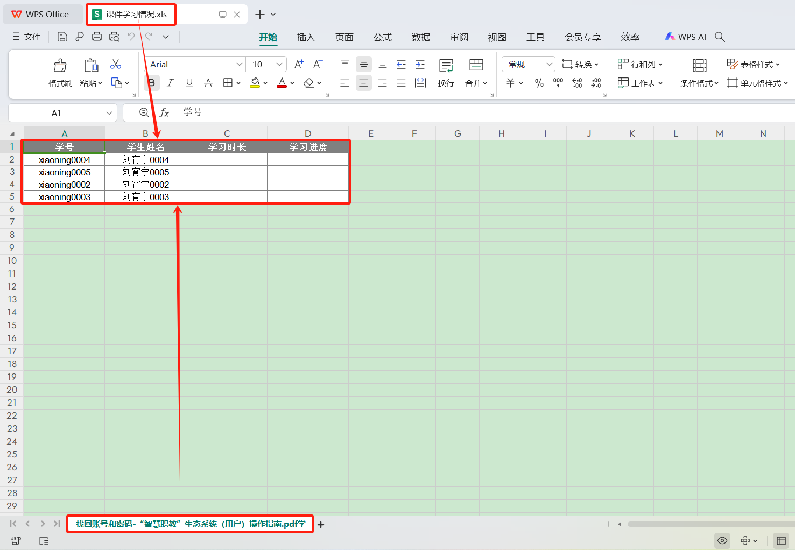Open the font size dropdown

click(x=279, y=64)
